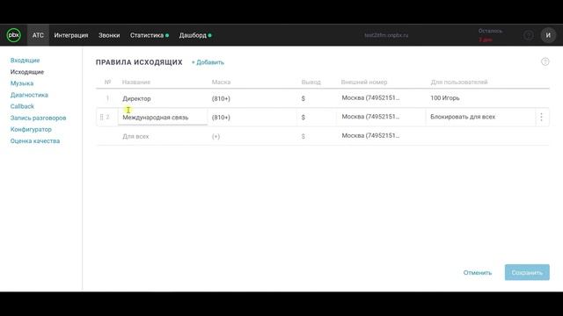This screenshot has height=316, width=563.
Task: Click the (+) mask in Для всех row
Action: [216, 136]
